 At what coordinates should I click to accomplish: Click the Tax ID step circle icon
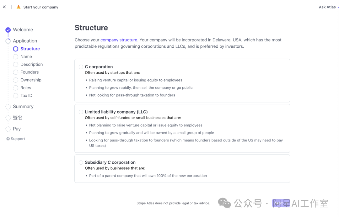click(x=16, y=96)
